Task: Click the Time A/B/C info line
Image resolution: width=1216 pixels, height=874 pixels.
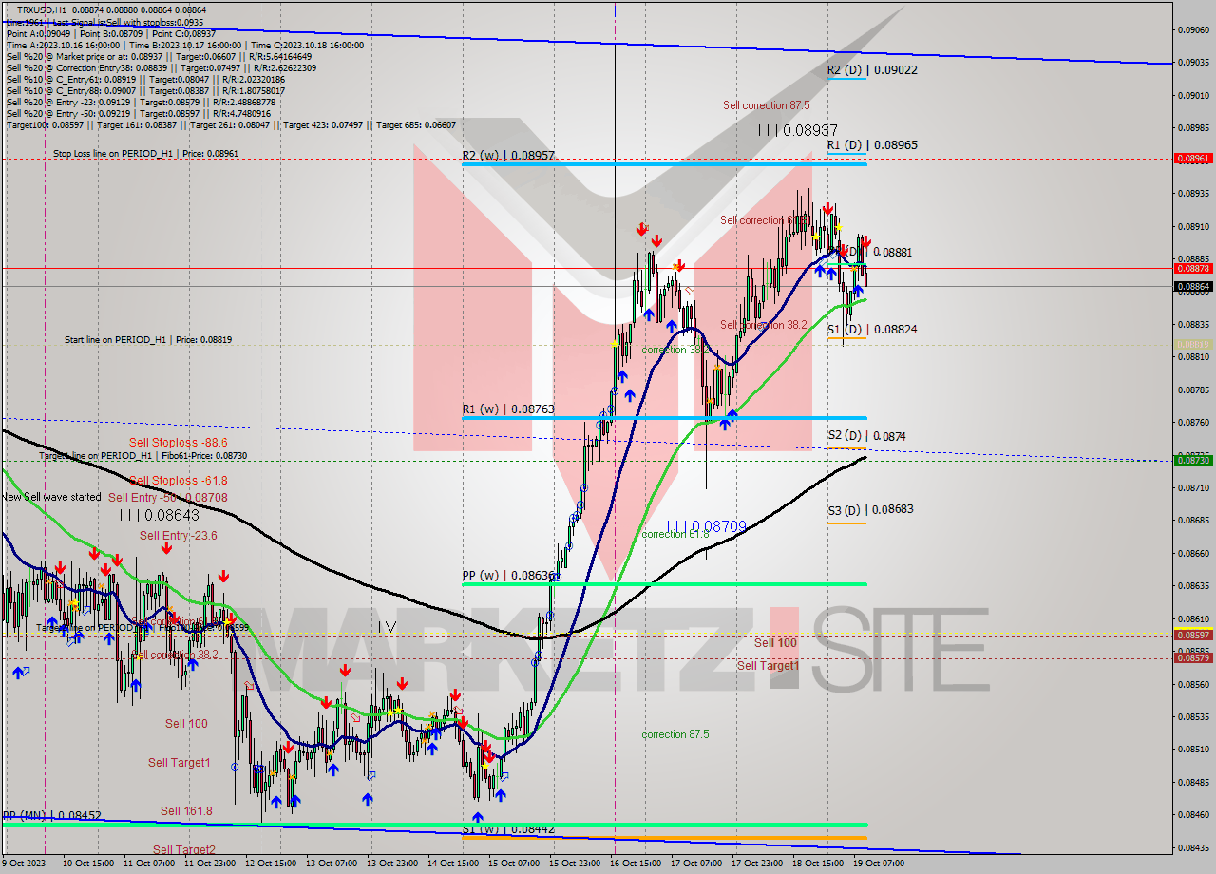Action: click(x=185, y=45)
